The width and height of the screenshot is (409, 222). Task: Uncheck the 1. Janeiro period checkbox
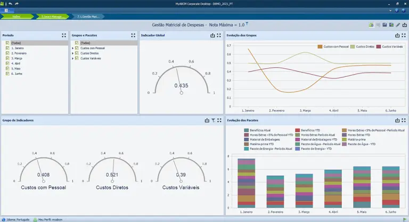coord(7,48)
